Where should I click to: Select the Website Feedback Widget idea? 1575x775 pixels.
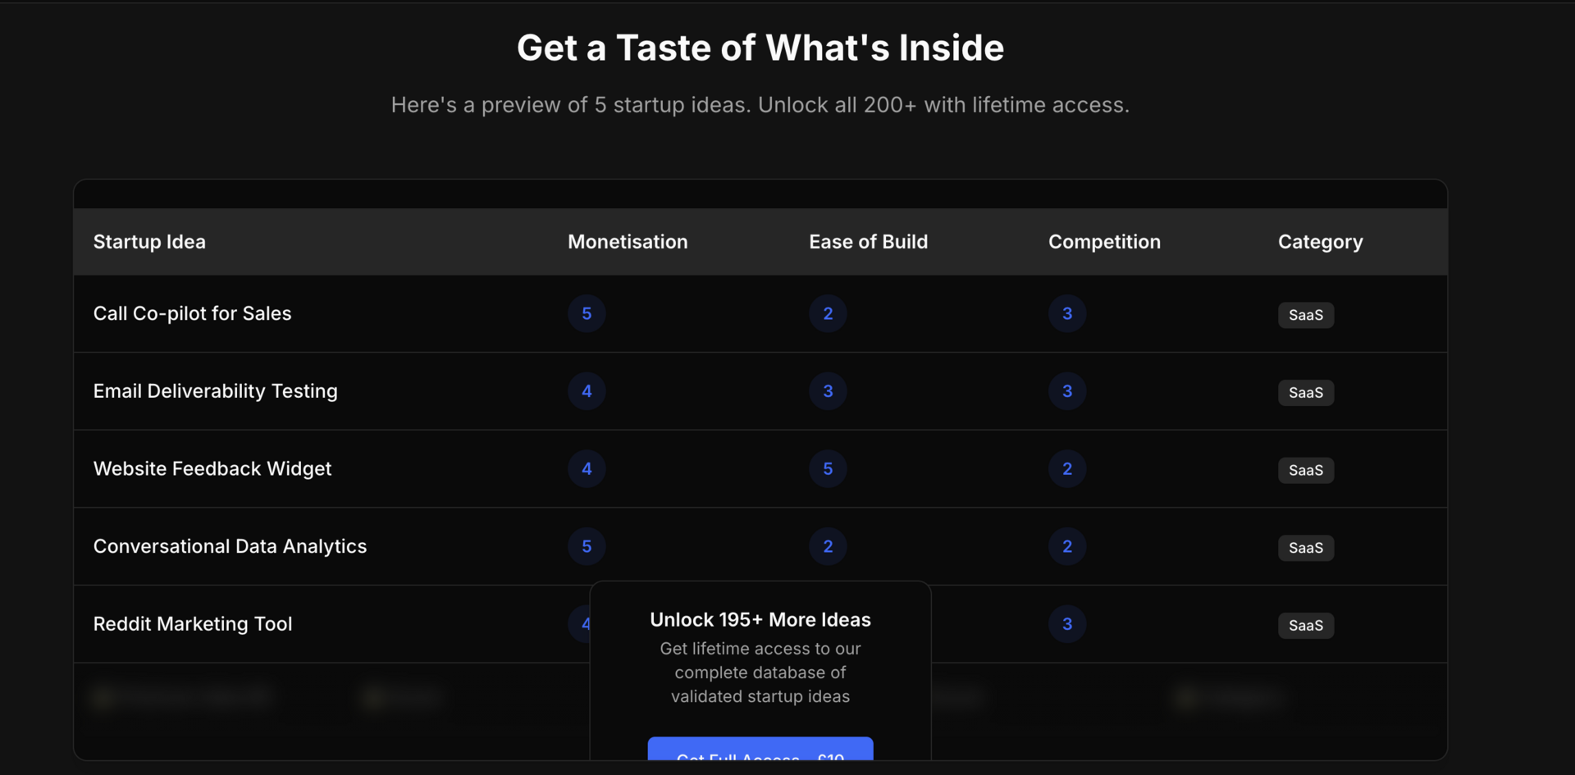tap(212, 468)
